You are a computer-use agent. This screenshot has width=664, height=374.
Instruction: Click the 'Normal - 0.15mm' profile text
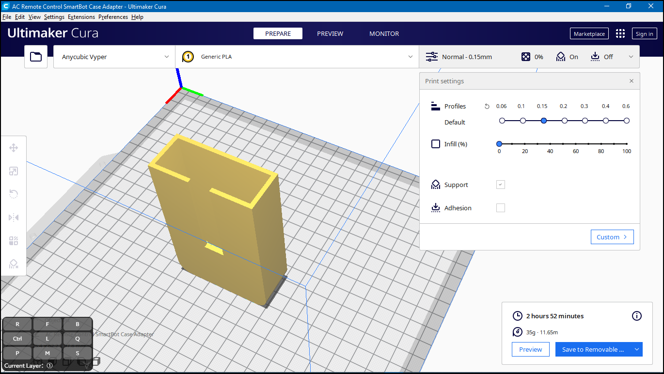pyautogui.click(x=467, y=57)
